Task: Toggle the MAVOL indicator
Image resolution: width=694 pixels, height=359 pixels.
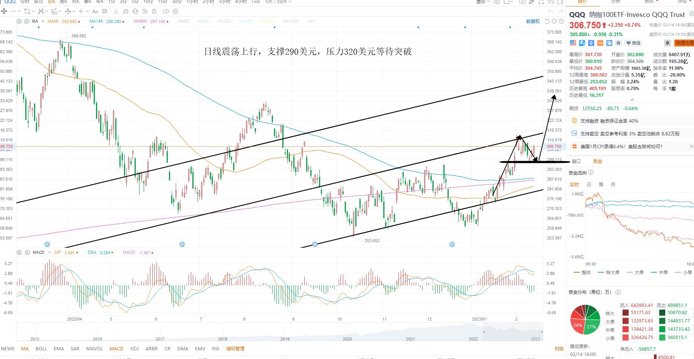Action: [94, 349]
